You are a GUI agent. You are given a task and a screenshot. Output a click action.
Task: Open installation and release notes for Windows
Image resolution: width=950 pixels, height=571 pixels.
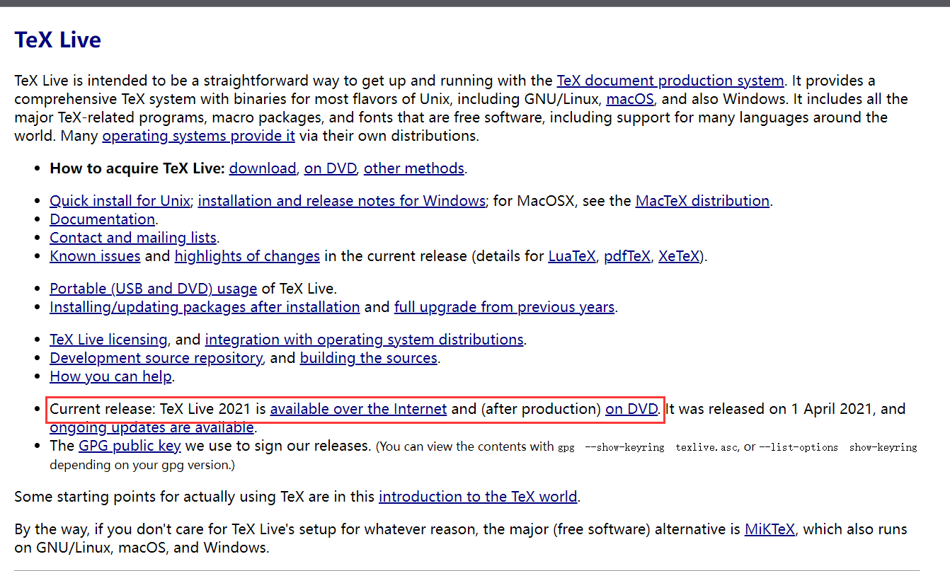(342, 201)
